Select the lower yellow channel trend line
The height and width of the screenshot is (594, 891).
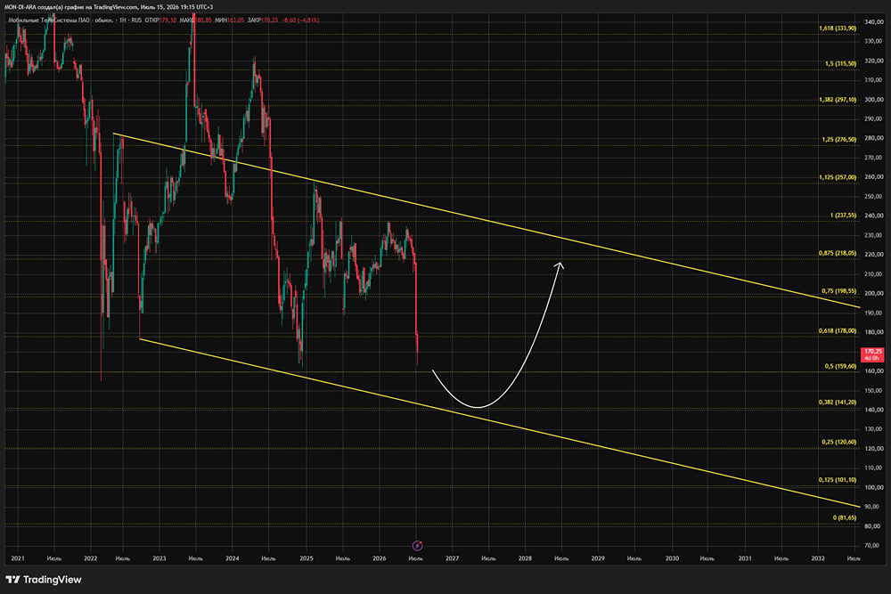(x=500, y=422)
